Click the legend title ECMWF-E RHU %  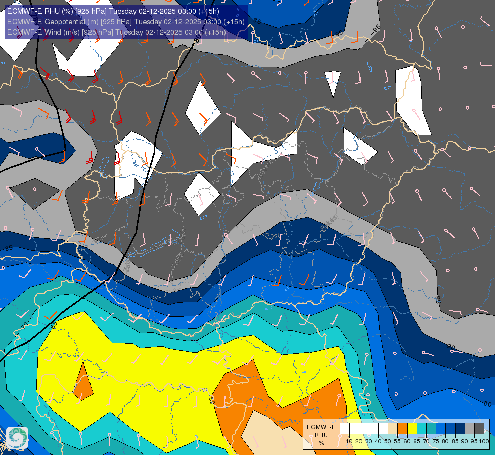[x=321, y=435]
